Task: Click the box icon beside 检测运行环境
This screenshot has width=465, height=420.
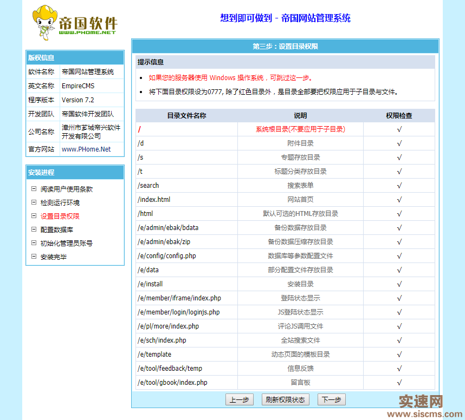Action: pos(34,202)
